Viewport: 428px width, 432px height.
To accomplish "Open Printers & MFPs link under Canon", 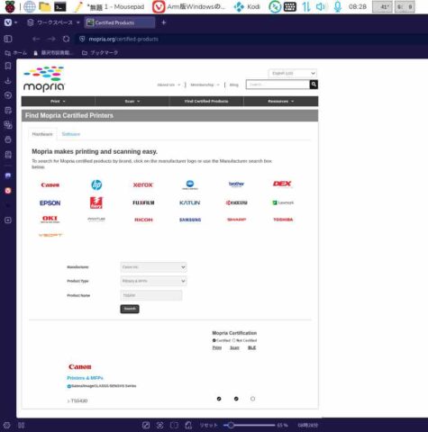I will pyautogui.click(x=85, y=378).
